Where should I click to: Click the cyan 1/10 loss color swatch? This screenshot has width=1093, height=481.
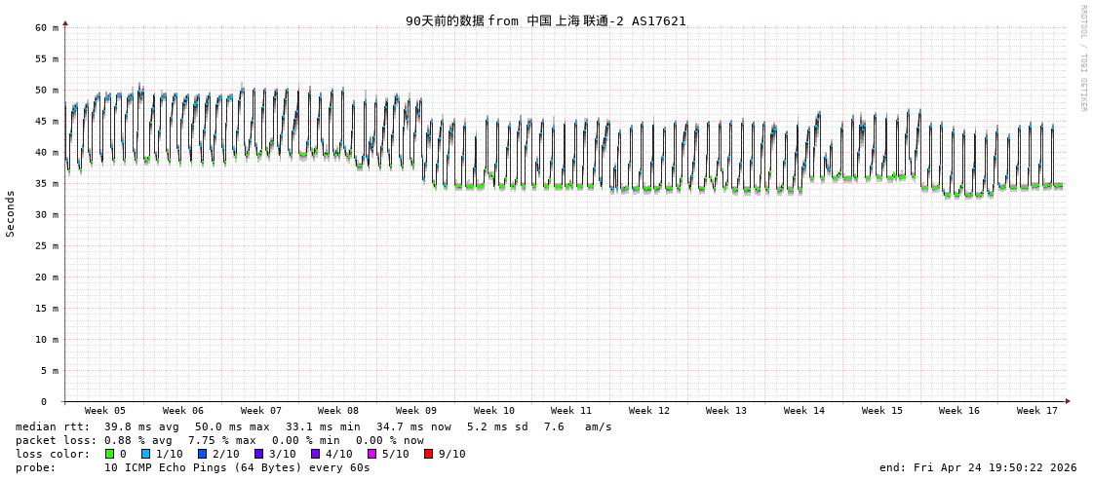pyautogui.click(x=146, y=454)
